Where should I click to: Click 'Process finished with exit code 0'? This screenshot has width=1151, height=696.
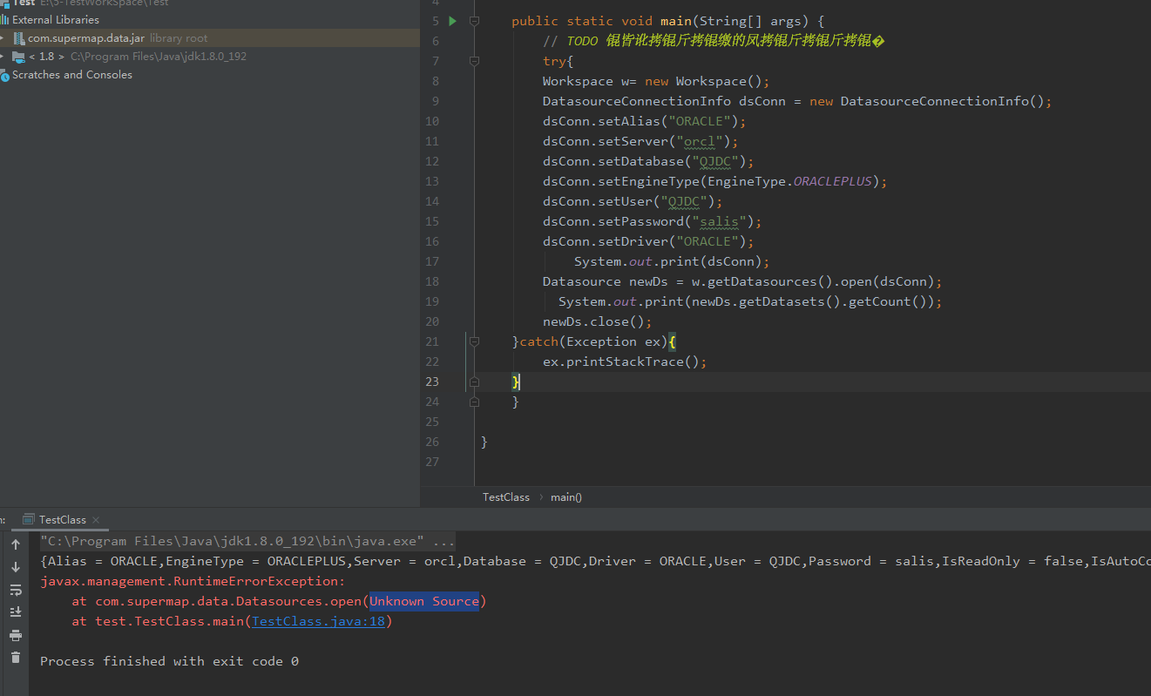(169, 661)
